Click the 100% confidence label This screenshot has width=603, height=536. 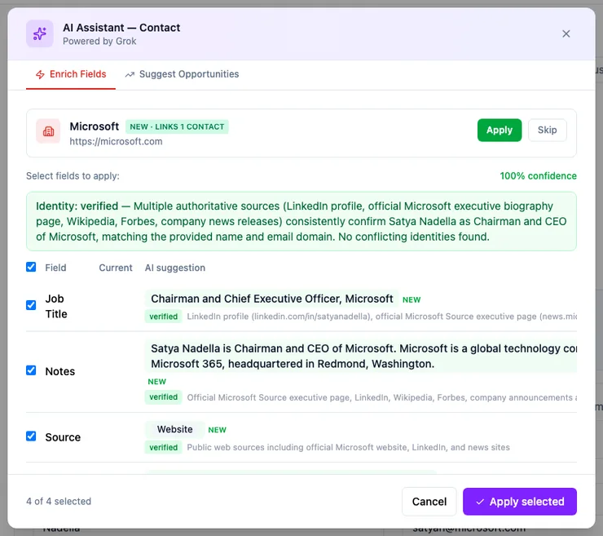538,176
